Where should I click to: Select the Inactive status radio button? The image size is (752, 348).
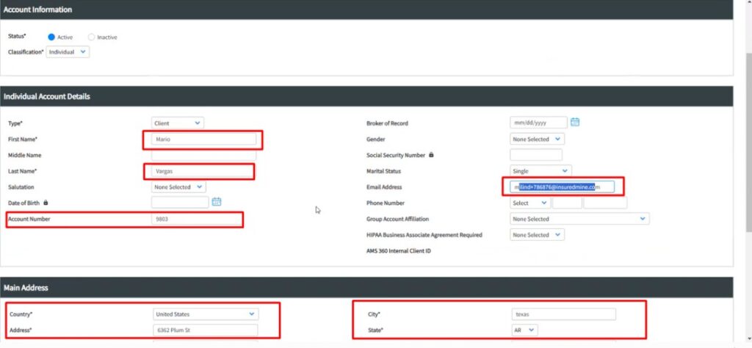pos(92,37)
